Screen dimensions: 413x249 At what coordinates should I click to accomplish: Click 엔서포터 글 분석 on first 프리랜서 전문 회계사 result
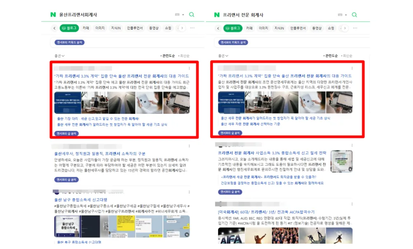click(230, 133)
